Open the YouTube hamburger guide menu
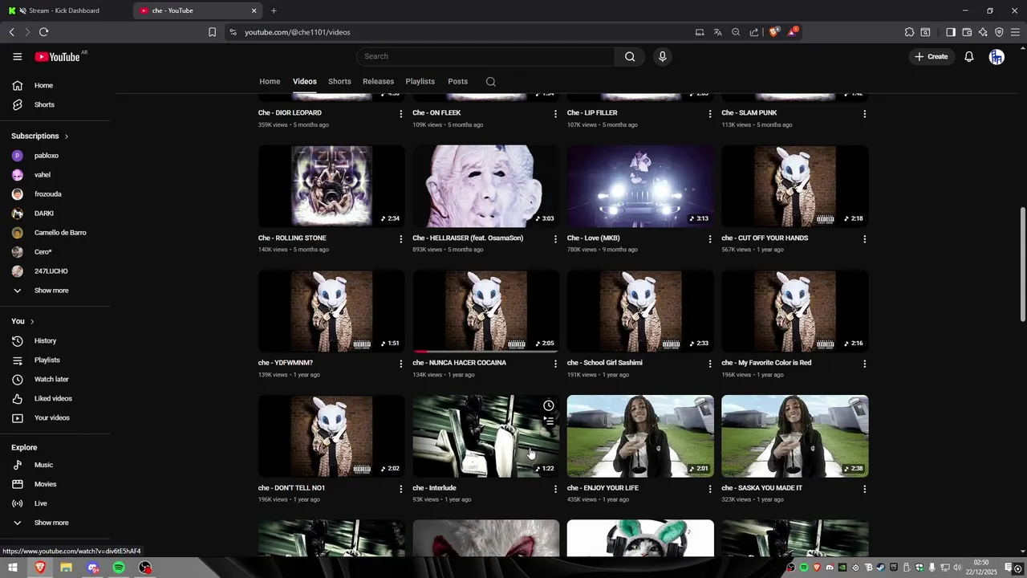 [x=17, y=56]
